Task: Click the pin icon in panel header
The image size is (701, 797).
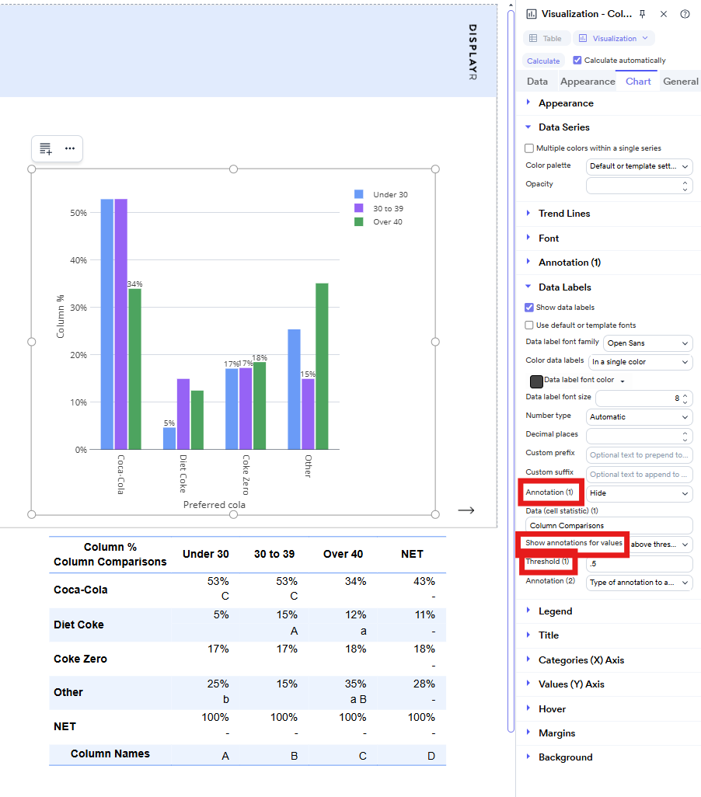Action: pos(642,14)
